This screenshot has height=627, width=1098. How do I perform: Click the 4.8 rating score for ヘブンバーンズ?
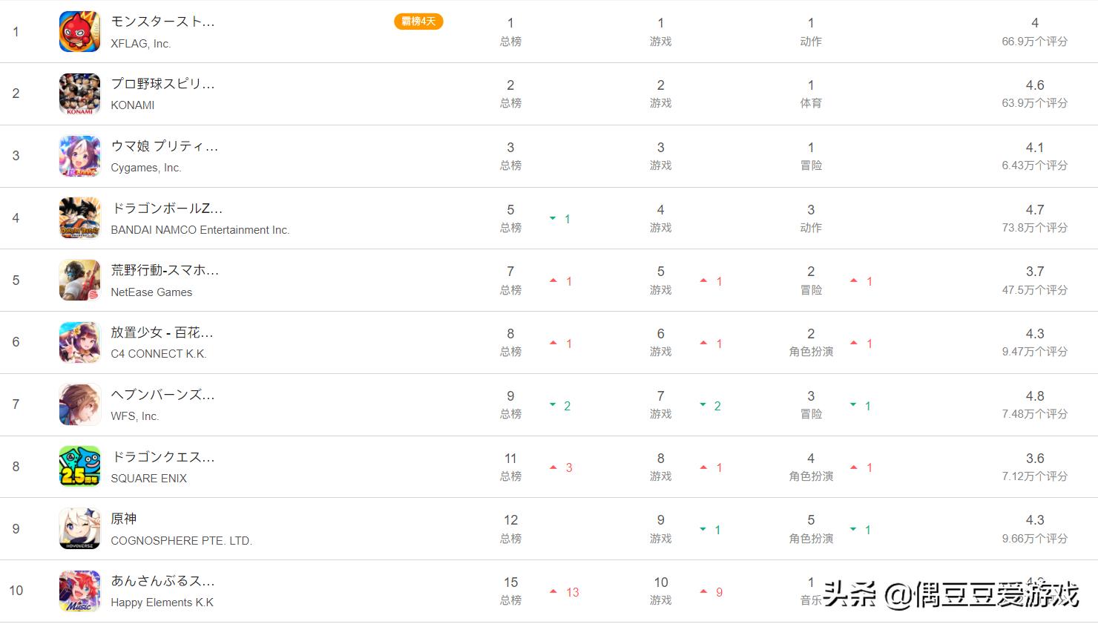(x=1035, y=396)
